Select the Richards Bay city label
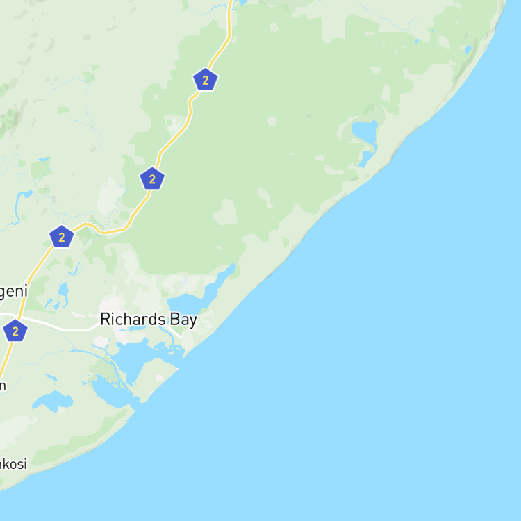Viewport: 521px width, 521px height. coord(149,320)
